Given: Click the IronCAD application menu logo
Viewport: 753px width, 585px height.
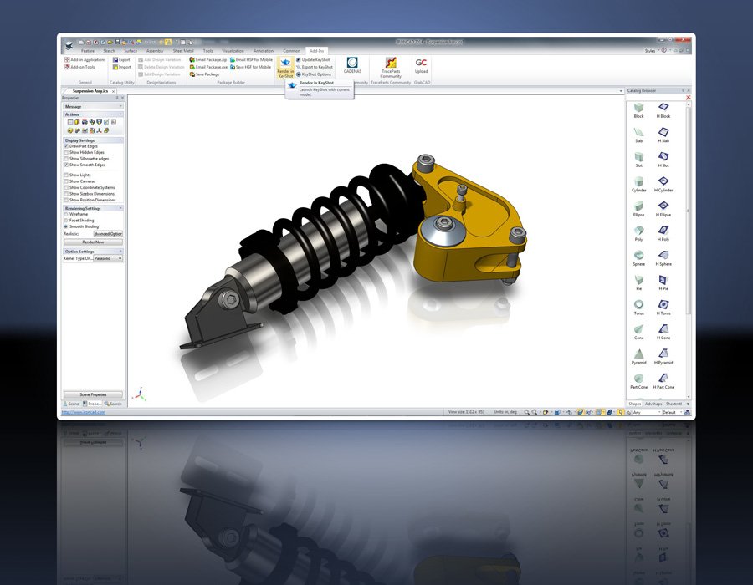Looking at the screenshot, I should (69, 45).
